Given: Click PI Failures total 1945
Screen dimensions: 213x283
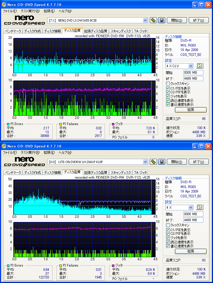Looking at the screenshot, I should [x=98, y=277].
